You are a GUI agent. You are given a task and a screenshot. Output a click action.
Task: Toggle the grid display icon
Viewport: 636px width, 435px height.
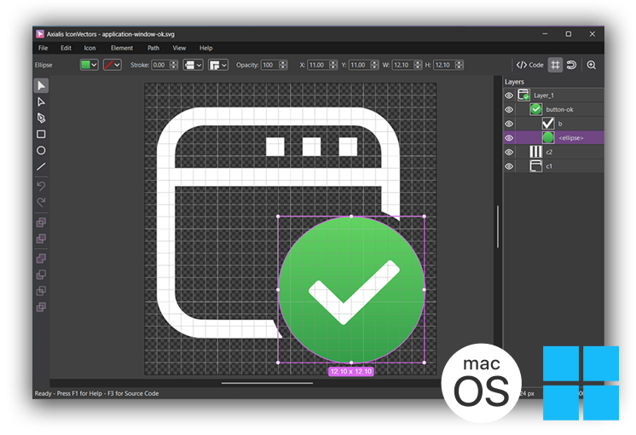point(555,65)
